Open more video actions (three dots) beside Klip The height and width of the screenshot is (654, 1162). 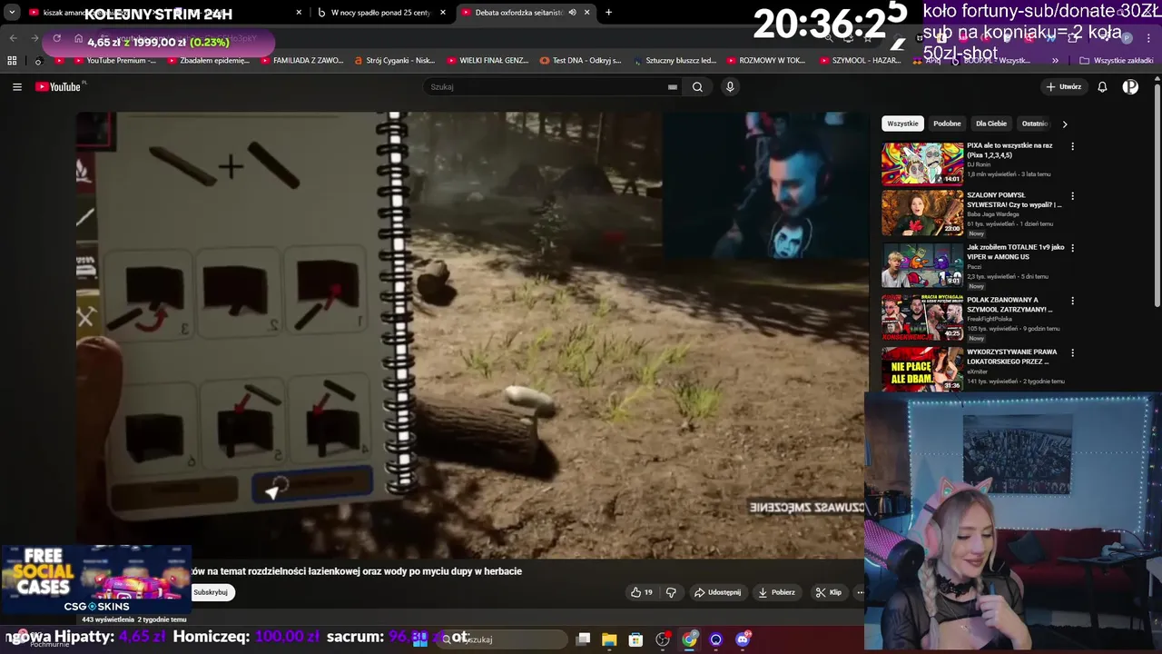pos(860,592)
